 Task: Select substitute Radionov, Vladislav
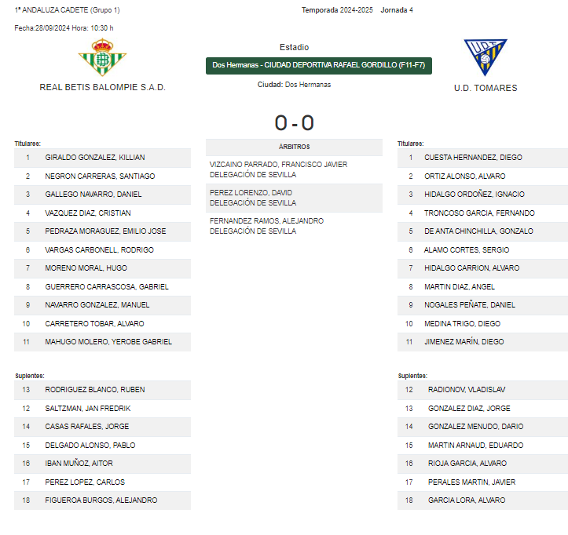pyautogui.click(x=482, y=390)
